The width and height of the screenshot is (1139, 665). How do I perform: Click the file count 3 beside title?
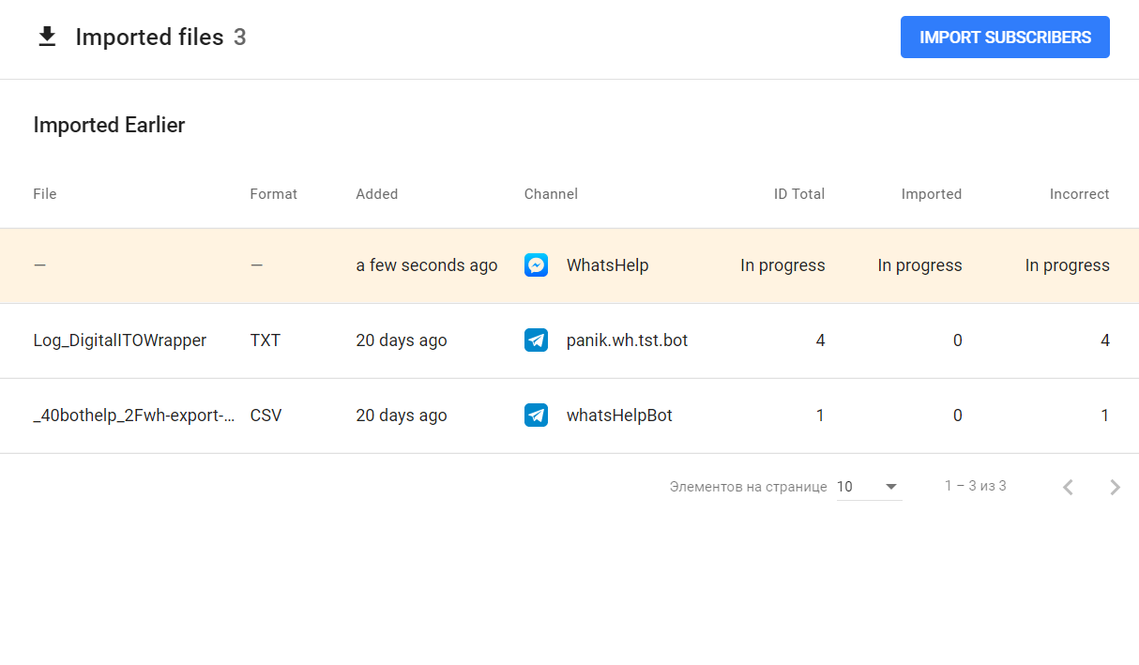pyautogui.click(x=240, y=38)
